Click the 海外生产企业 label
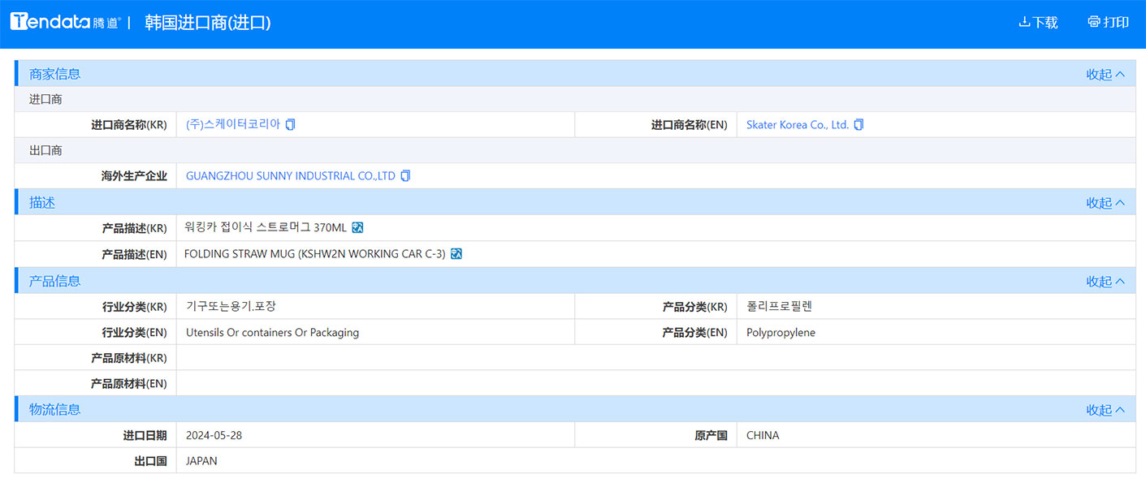Viewport: 1146px width, 483px height. click(134, 176)
